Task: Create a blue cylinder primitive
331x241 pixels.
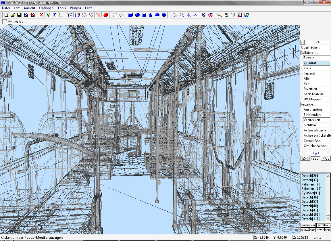Action: coord(144,15)
